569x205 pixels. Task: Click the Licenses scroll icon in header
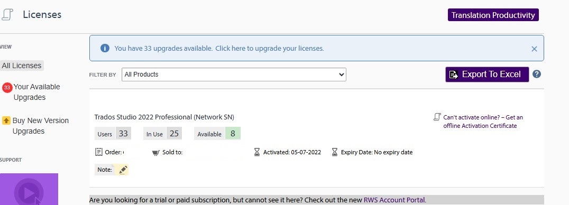(7, 14)
